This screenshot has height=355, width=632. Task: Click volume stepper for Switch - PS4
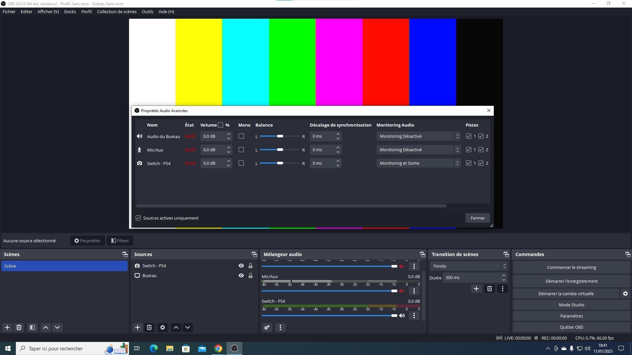[x=228, y=163]
